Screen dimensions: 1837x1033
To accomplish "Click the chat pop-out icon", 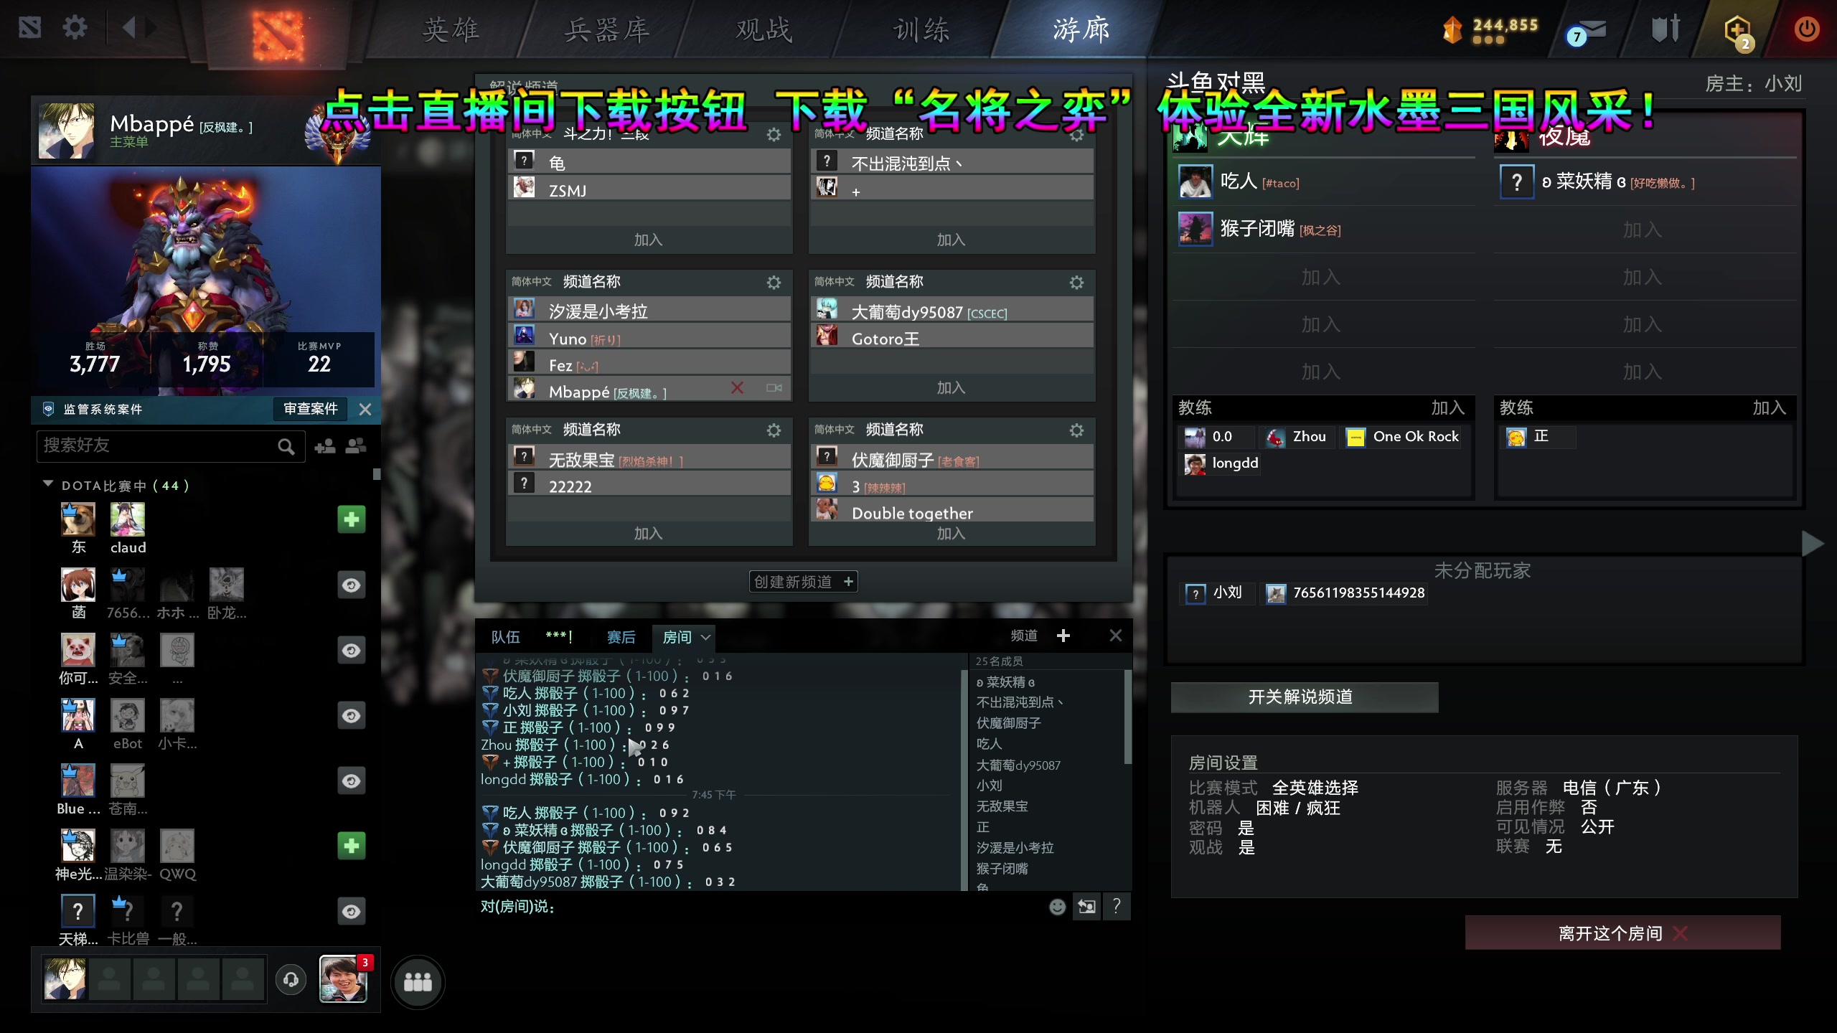I will pos(1087,907).
